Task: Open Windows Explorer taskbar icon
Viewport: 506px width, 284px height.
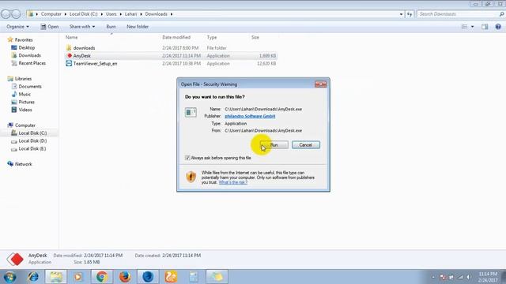Action: 56,277
